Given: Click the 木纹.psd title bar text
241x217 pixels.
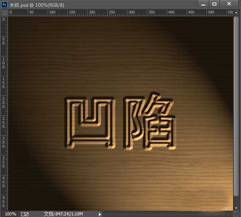Looking at the screenshot, I should pos(37,4).
